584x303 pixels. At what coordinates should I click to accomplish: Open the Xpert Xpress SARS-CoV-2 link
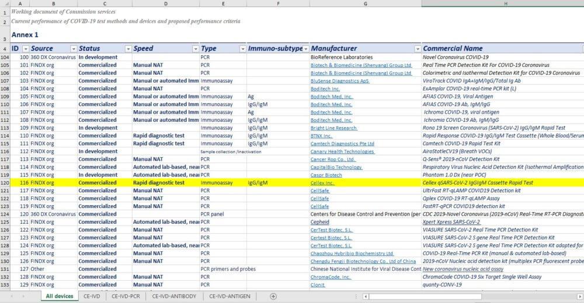tap(451, 222)
